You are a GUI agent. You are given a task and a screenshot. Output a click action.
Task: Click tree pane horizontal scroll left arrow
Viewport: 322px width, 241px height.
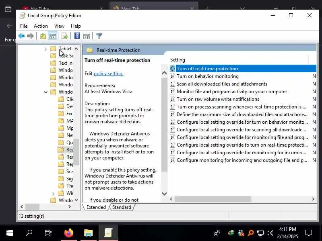[22, 207]
